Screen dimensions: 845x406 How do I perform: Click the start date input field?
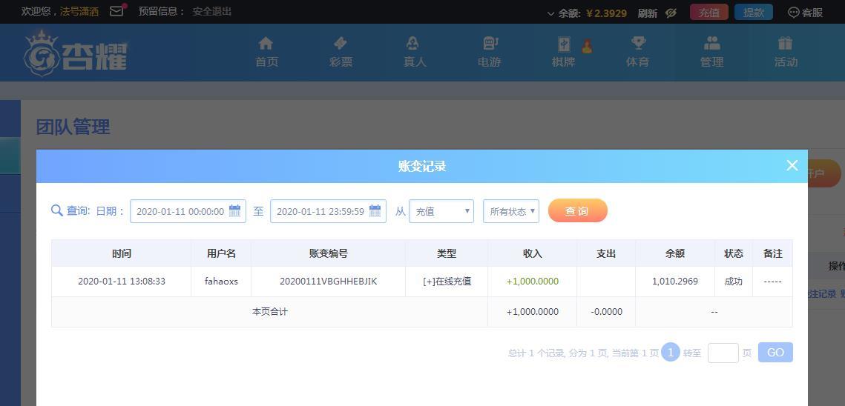pyautogui.click(x=188, y=211)
